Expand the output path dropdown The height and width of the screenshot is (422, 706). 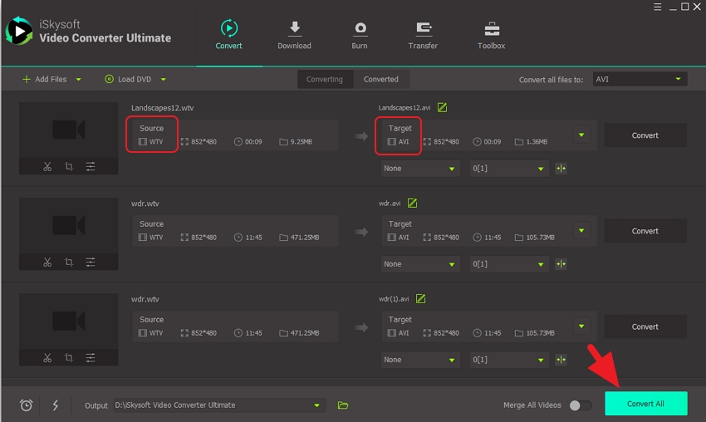(316, 405)
